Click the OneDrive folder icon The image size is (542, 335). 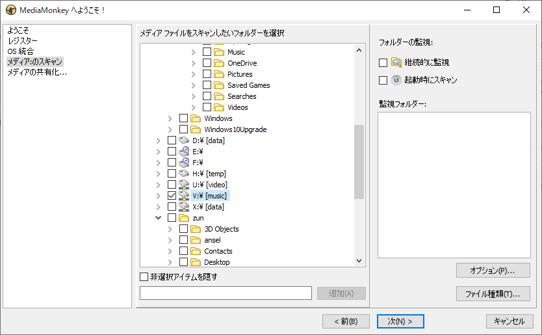click(219, 63)
